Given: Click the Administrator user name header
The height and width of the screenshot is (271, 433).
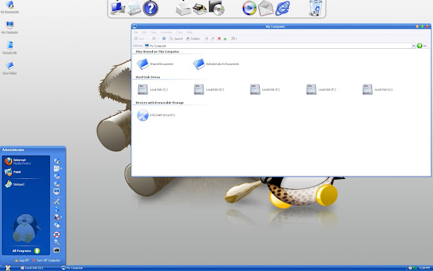Looking at the screenshot, I should pyautogui.click(x=14, y=150).
